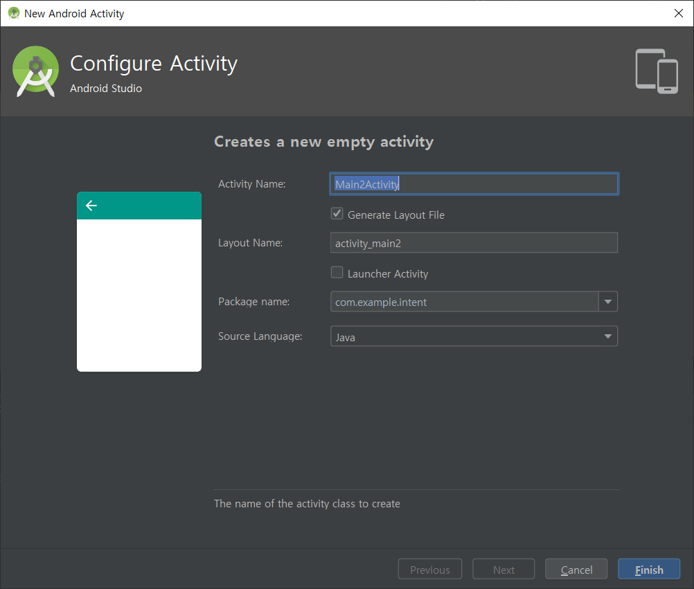Click the 'Layout Name:' label
Screen dimensions: 694x589
(x=250, y=243)
